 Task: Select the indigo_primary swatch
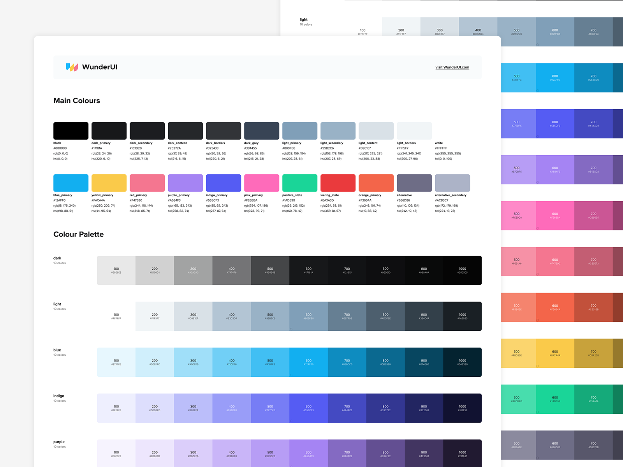point(224,183)
